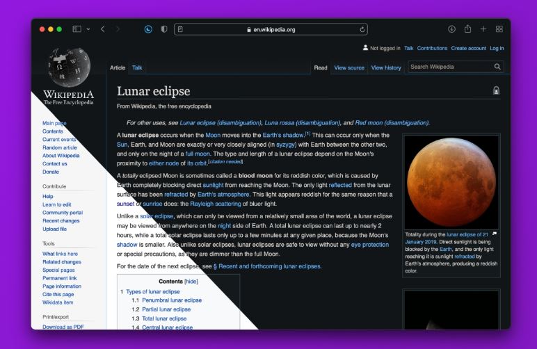Image resolution: width=537 pixels, height=349 pixels.
Task: Open Recent changes in sidebar
Action: [61, 220]
